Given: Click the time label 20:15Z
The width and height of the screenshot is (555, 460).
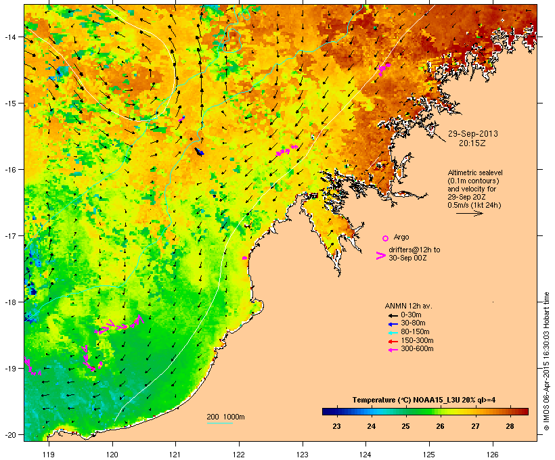Looking at the screenshot, I should pyautogui.click(x=472, y=143).
